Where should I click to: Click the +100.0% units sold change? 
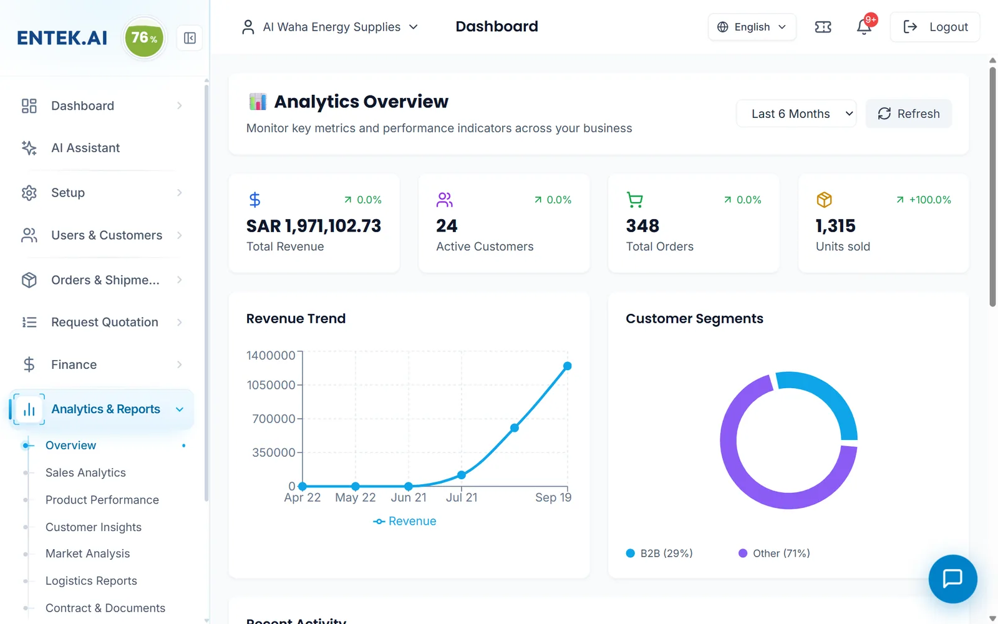pyautogui.click(x=924, y=200)
